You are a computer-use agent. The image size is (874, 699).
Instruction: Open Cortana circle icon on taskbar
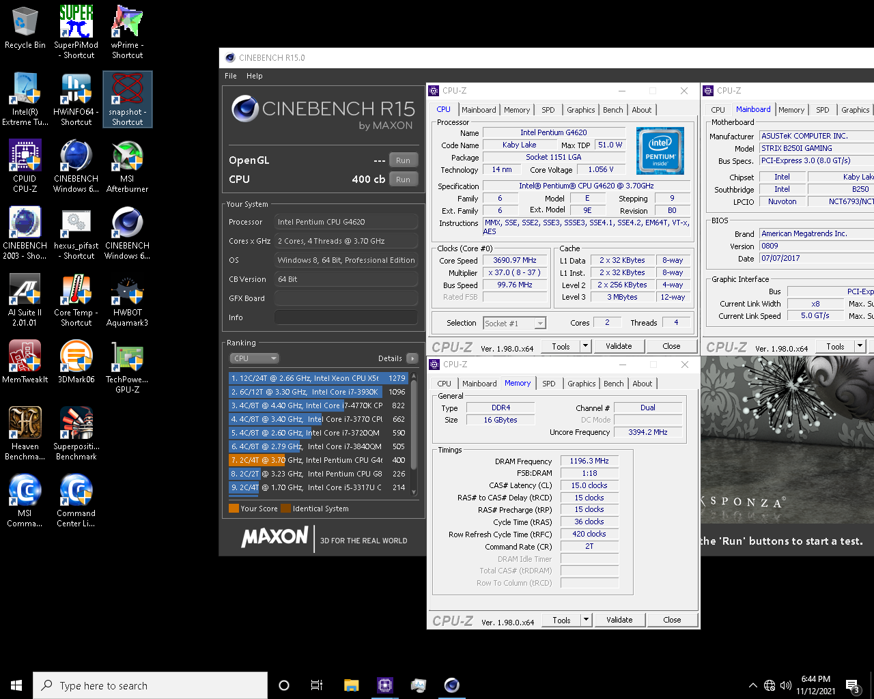[x=284, y=685]
